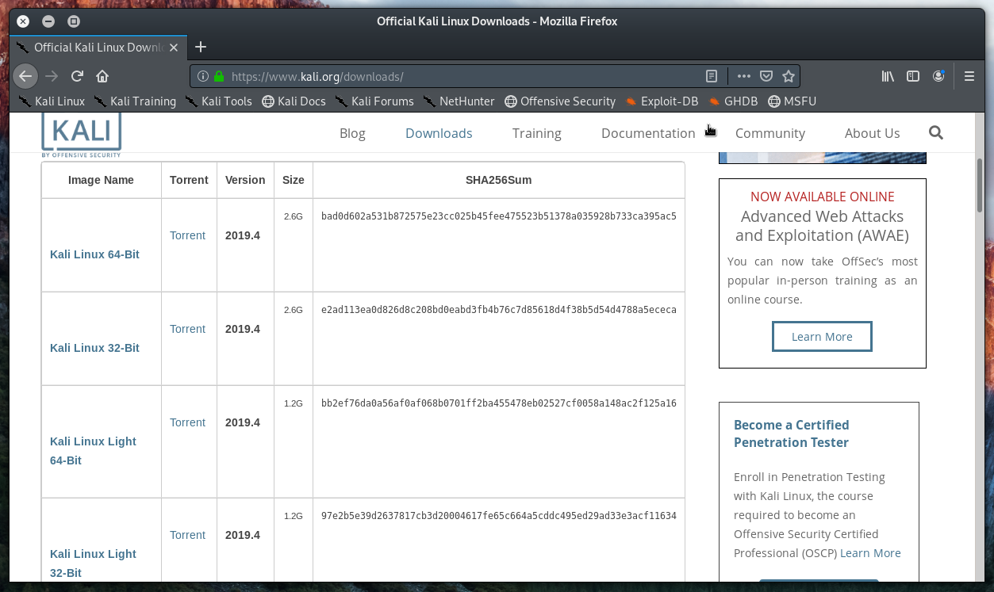Open the Kali Forums bookmark

[374, 101]
